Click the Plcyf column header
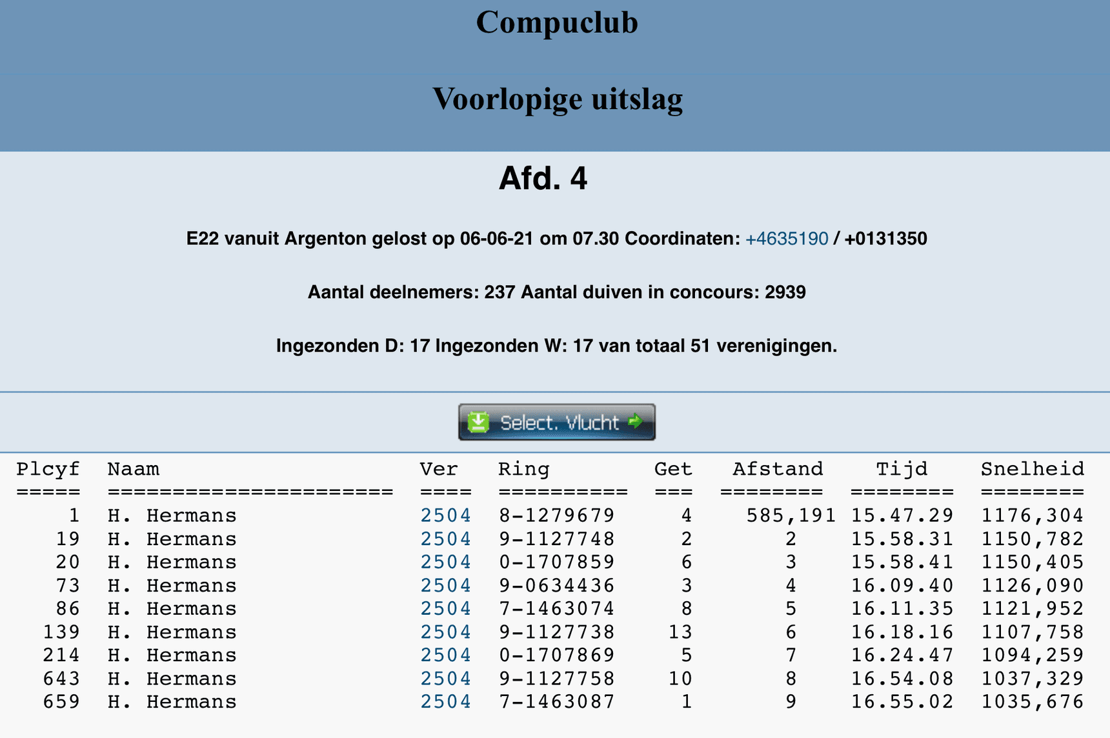 point(48,469)
